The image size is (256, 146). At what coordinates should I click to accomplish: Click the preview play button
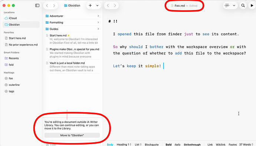[x=252, y=6]
